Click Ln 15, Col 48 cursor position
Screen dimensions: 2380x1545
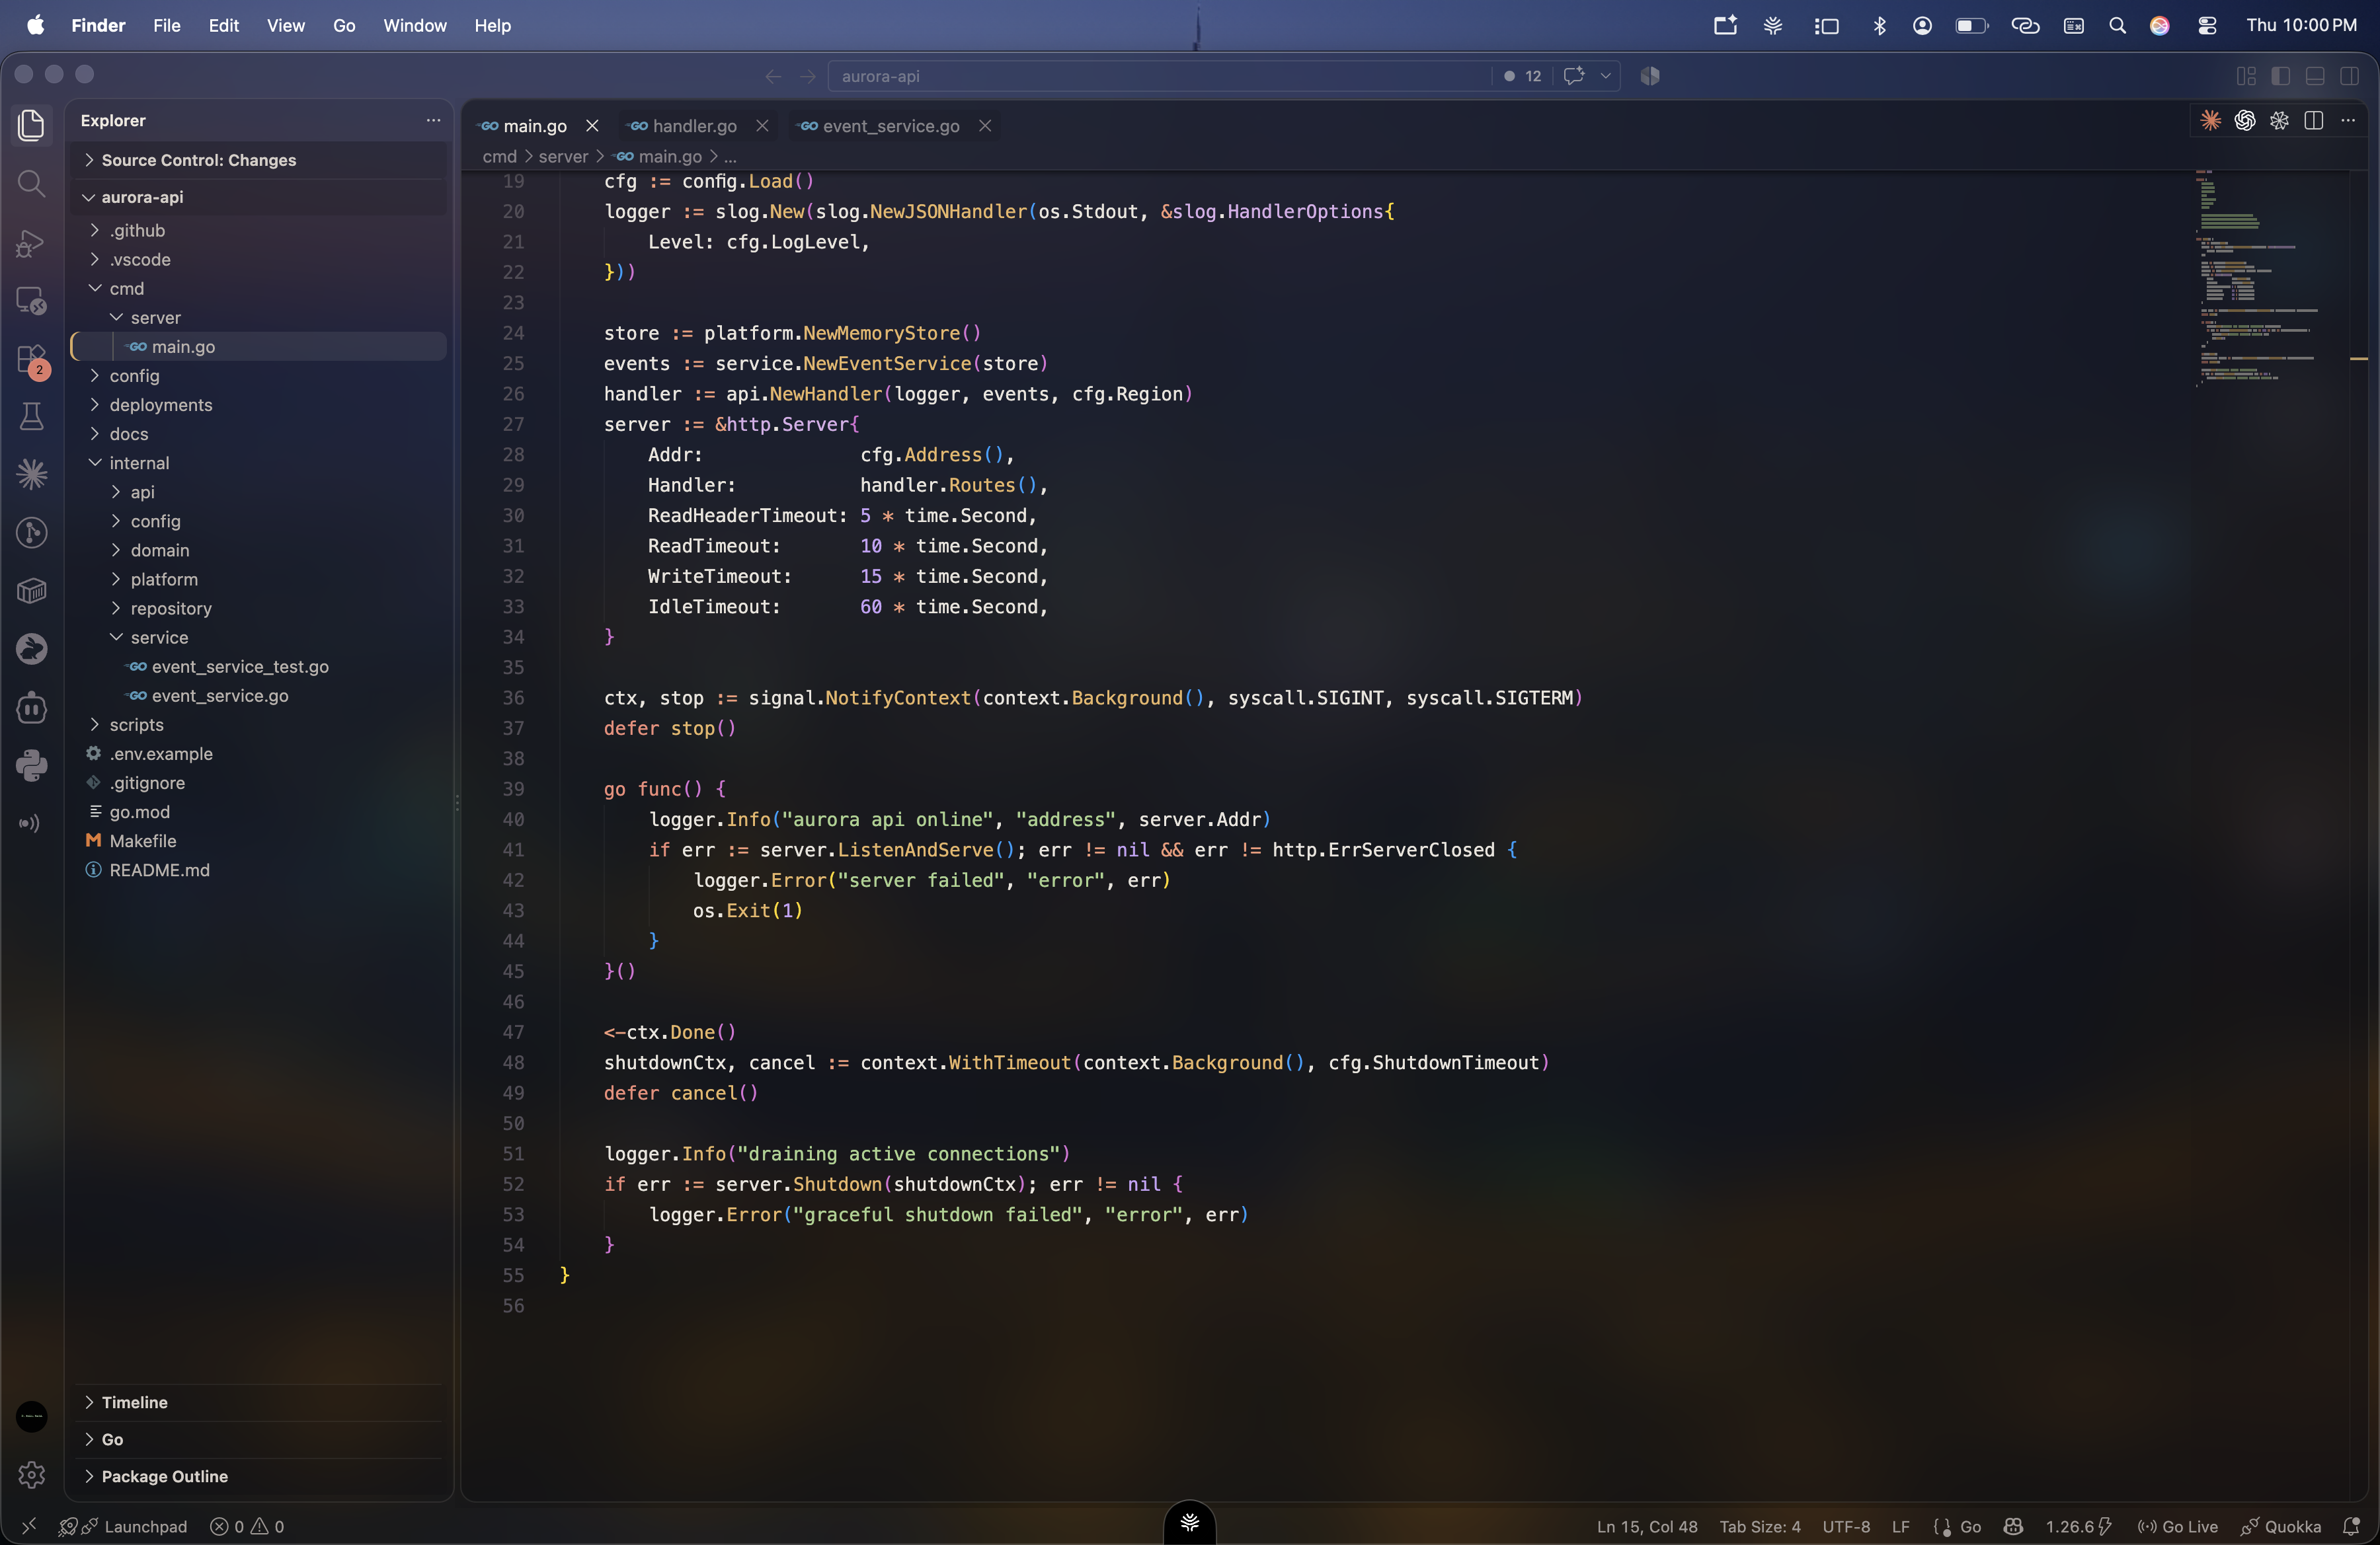(1647, 1526)
